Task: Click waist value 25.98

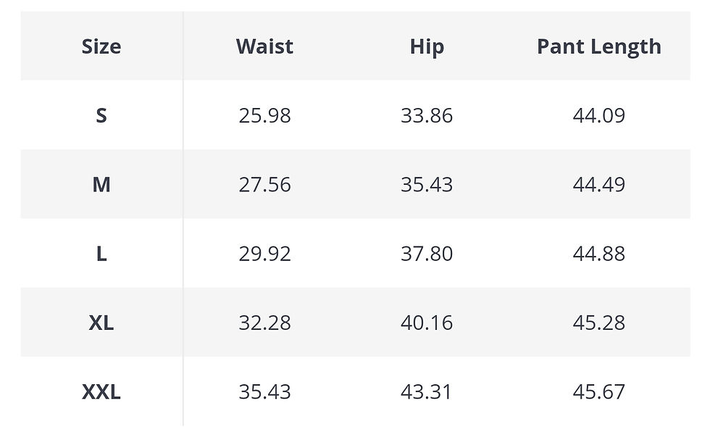Action: click(265, 115)
